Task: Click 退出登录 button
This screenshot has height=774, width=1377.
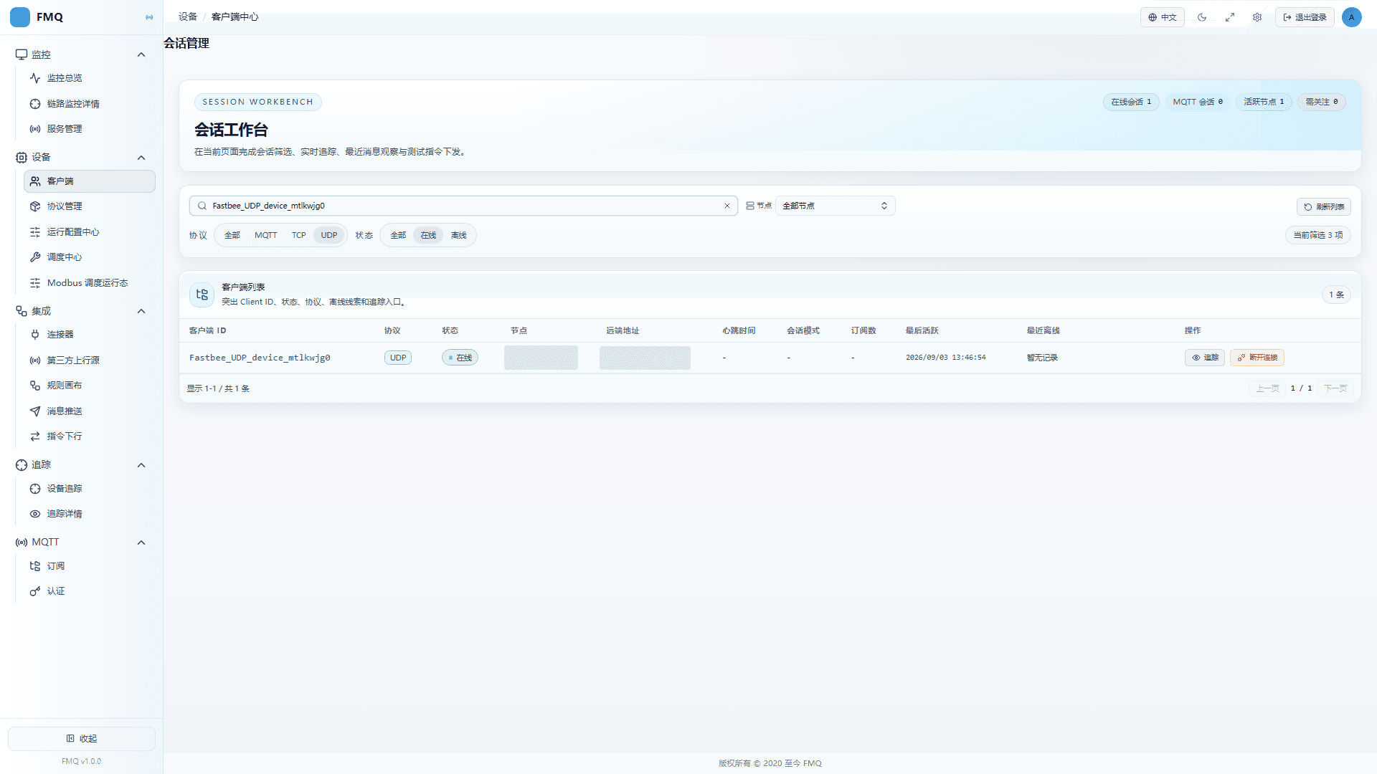Action: [1305, 17]
